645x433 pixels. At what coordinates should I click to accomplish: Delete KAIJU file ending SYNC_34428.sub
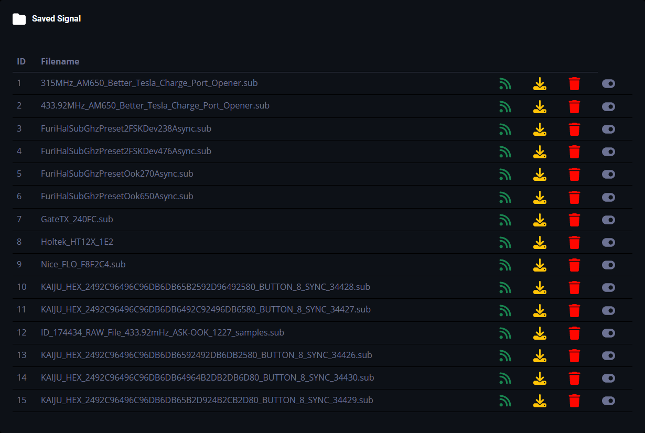point(575,287)
